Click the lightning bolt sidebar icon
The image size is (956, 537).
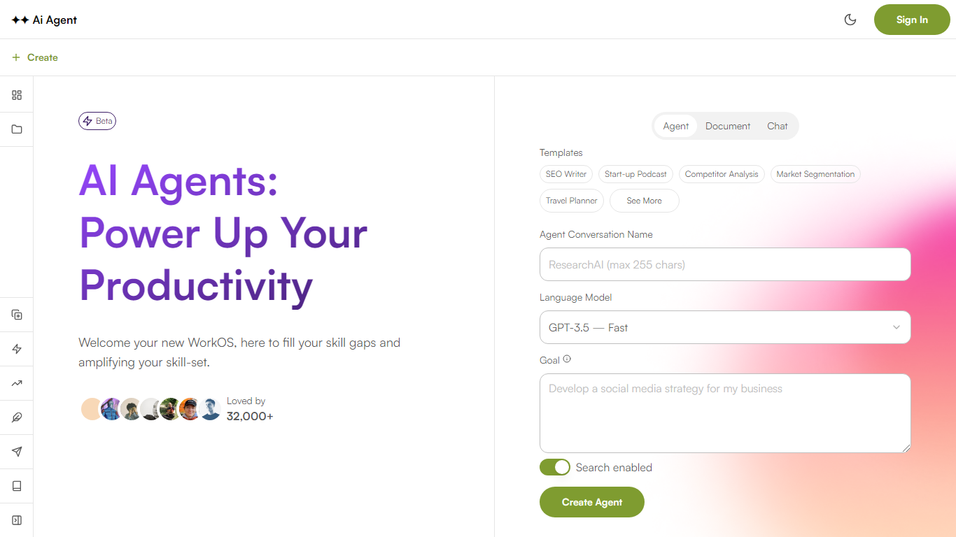click(17, 349)
